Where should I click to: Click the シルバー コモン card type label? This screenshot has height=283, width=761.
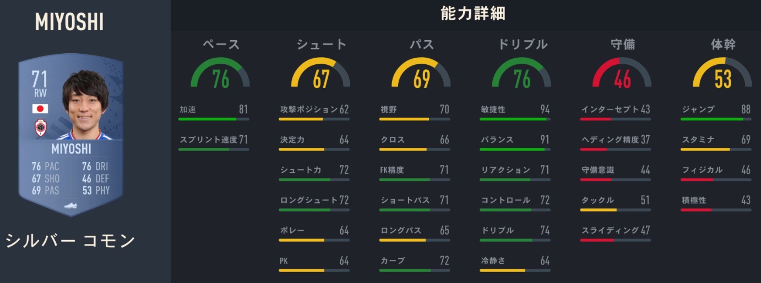tap(70, 241)
